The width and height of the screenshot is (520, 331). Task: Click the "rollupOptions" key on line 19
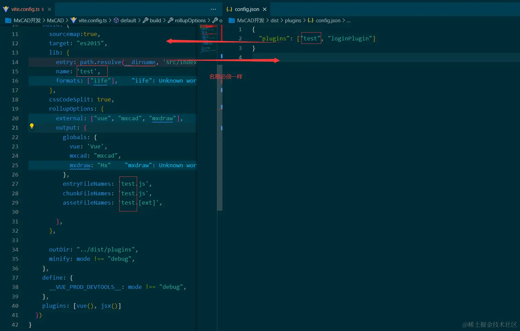point(71,109)
